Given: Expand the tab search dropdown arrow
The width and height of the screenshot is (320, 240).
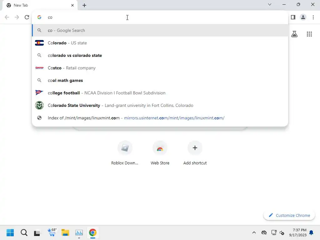Looking at the screenshot, I should pyautogui.click(x=270, y=4).
